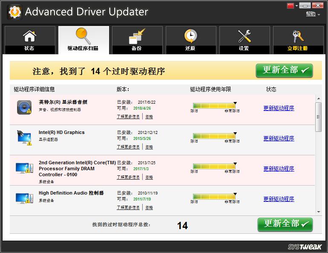Open the language dropdown arrow beside flag
Image resolution: width=328 pixels, height=253 pixels.
point(296,6)
